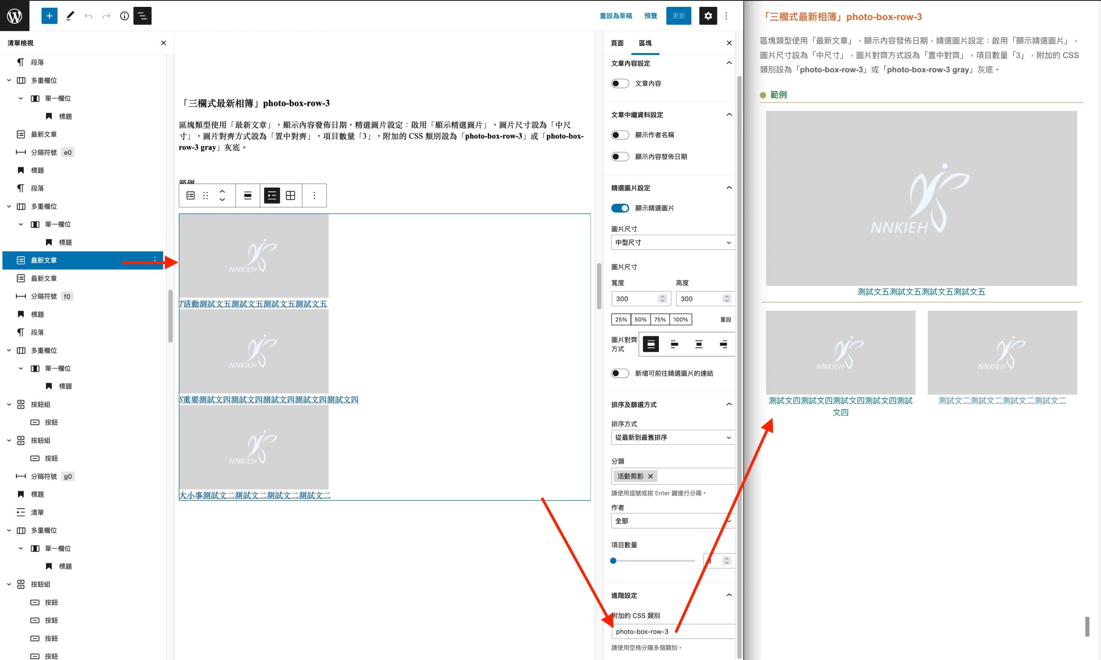Select no image alignment icon
The width and height of the screenshot is (1101, 660).
tap(651, 344)
